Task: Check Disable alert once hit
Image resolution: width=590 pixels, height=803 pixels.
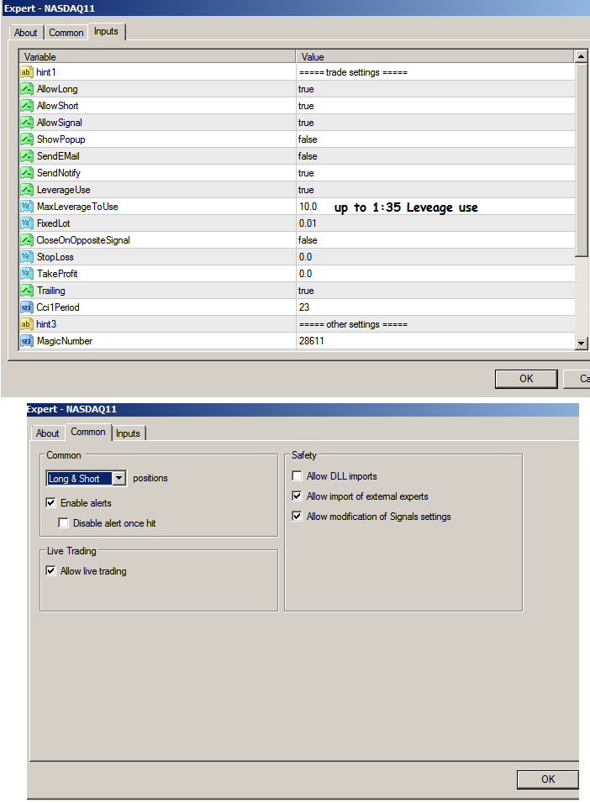Action: (64, 522)
